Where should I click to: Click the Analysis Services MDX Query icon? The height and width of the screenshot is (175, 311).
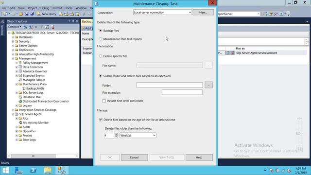[66, 14]
